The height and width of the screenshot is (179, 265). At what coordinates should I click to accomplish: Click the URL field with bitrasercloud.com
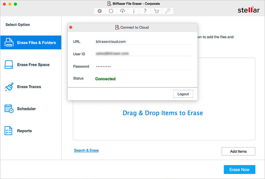tap(144, 42)
